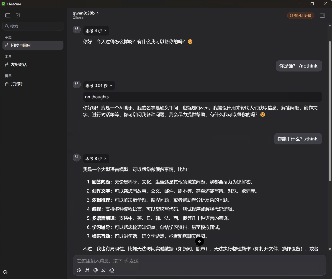Attach a file with paperclip icon
Viewport: 332px width, 279px height.
79,270
